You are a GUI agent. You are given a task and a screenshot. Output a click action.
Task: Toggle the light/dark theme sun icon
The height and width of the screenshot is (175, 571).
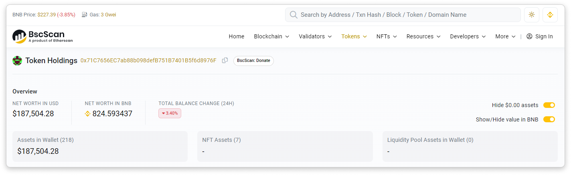[531, 15]
